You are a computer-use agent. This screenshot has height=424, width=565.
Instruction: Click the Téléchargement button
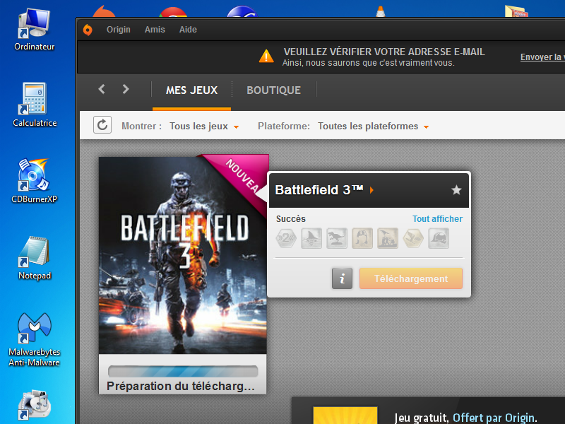pyautogui.click(x=411, y=278)
